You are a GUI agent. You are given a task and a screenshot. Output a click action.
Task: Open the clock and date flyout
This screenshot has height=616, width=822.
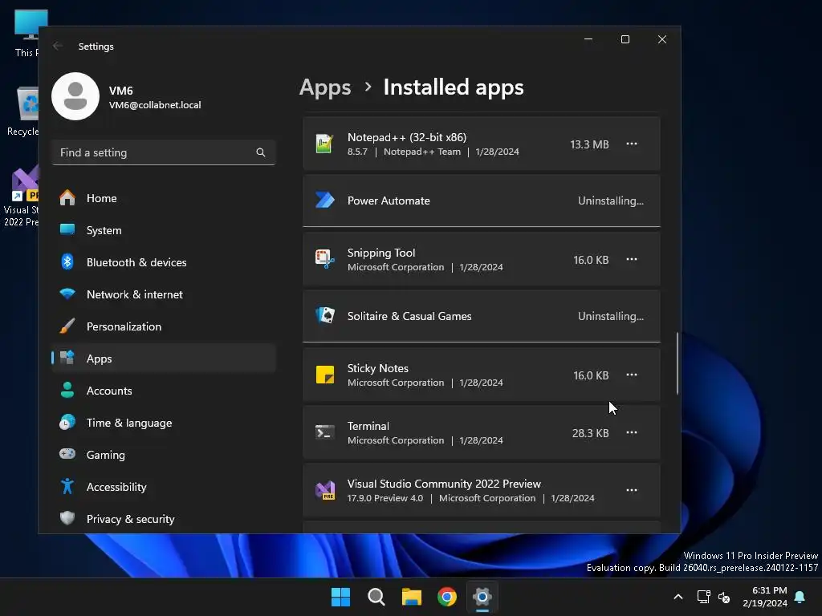pos(765,597)
